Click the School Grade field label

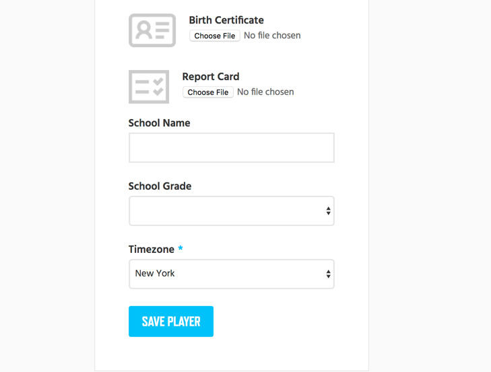coord(160,186)
